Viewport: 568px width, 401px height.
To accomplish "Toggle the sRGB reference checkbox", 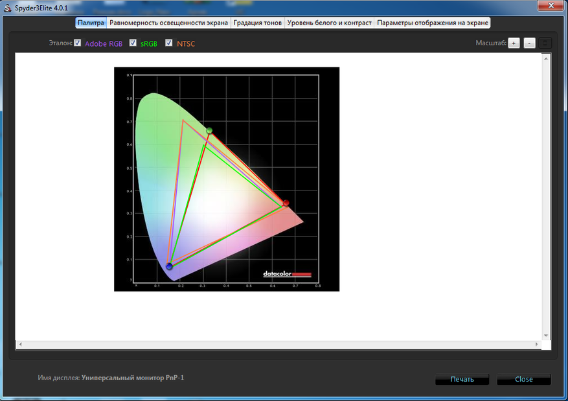I will click(x=133, y=43).
